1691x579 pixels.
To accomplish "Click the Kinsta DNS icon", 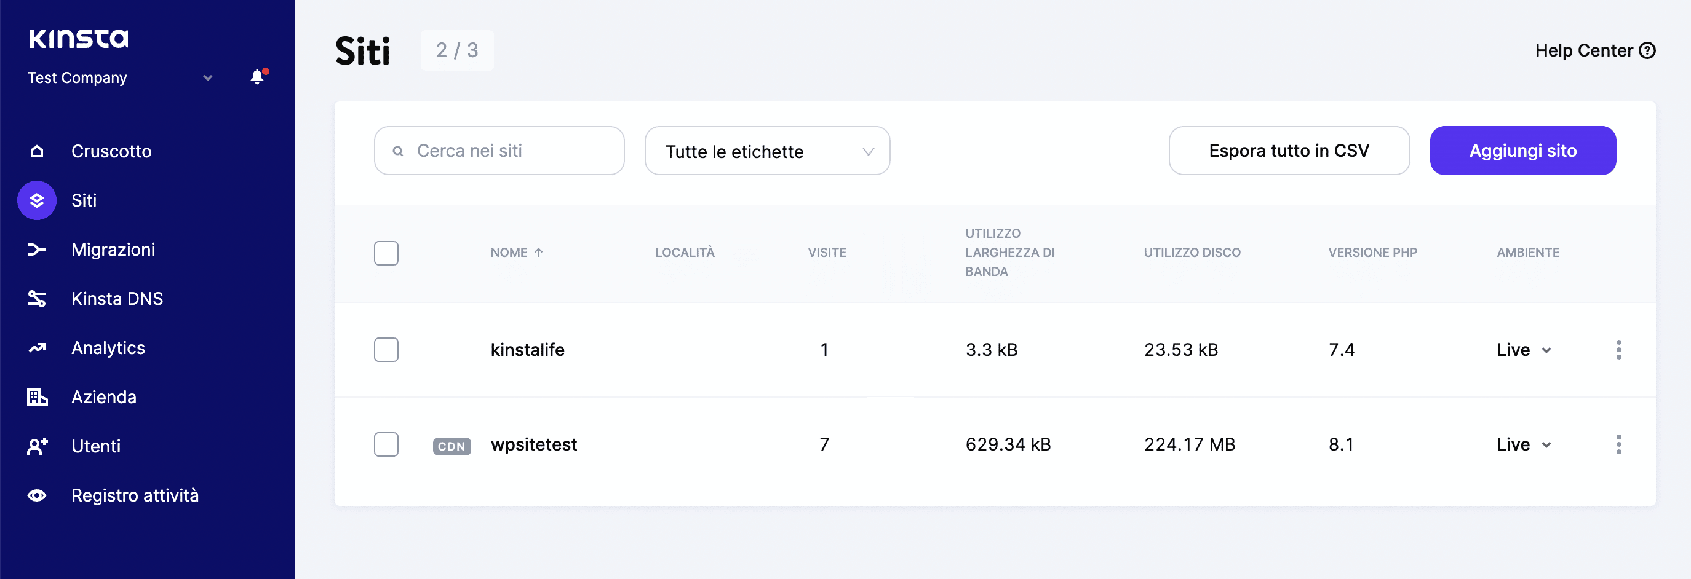I will [37, 298].
